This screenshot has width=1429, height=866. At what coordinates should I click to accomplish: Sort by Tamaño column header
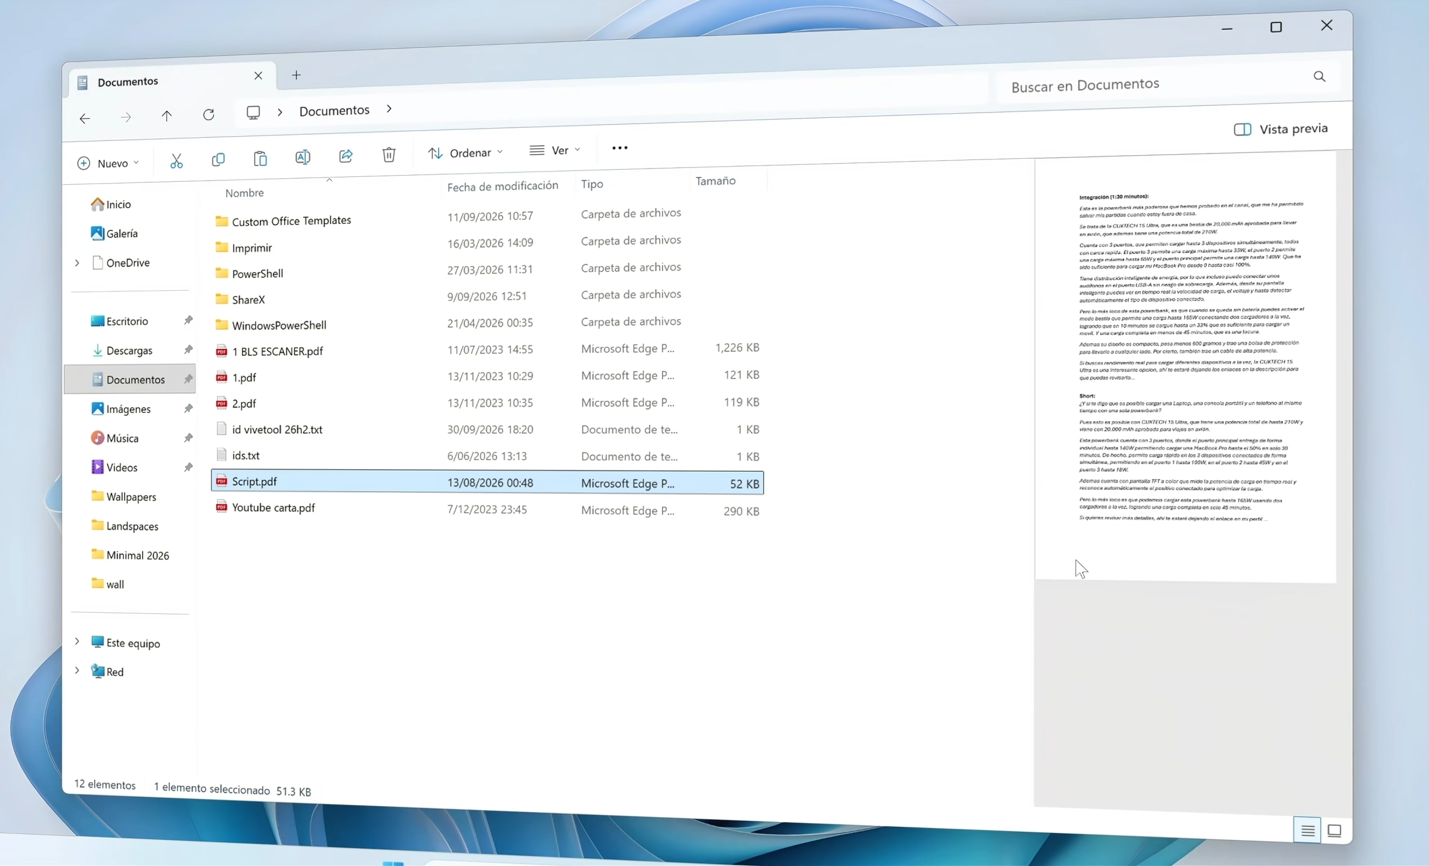click(x=715, y=181)
